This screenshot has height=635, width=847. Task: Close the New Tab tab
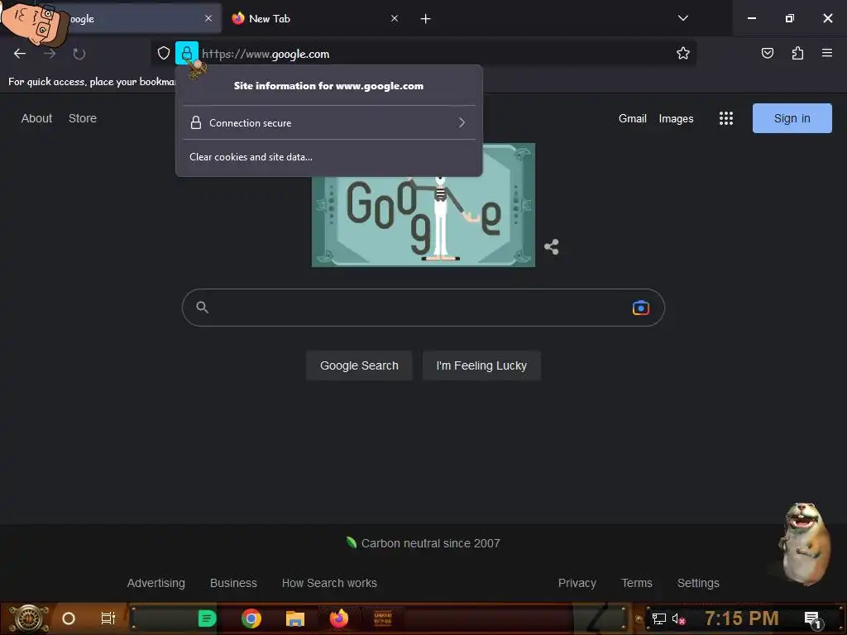point(395,18)
